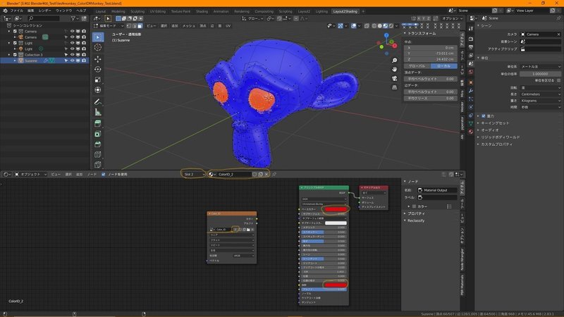Switch to the Modeling workspace tab

coord(118,11)
